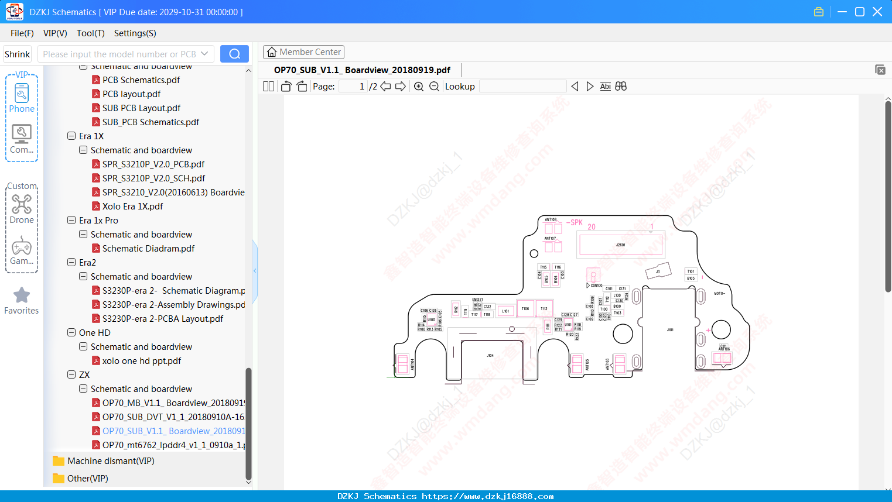Focus the Page number field

click(353, 87)
